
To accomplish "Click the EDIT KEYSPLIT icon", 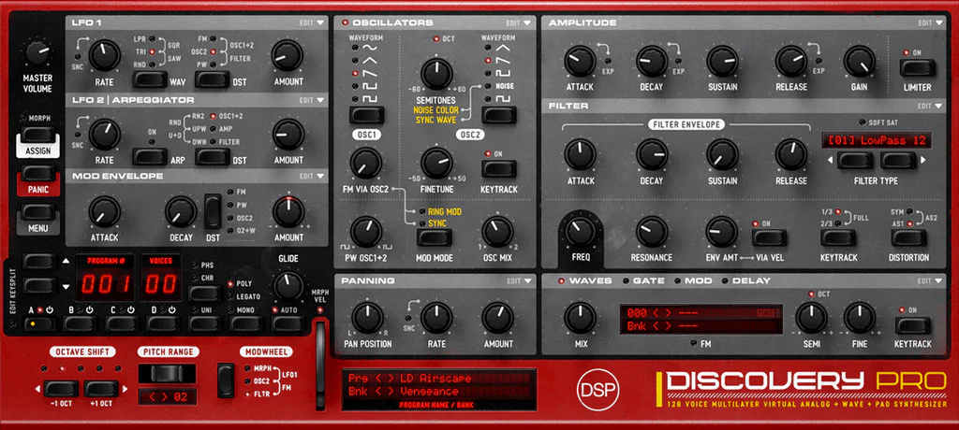I will [13, 323].
